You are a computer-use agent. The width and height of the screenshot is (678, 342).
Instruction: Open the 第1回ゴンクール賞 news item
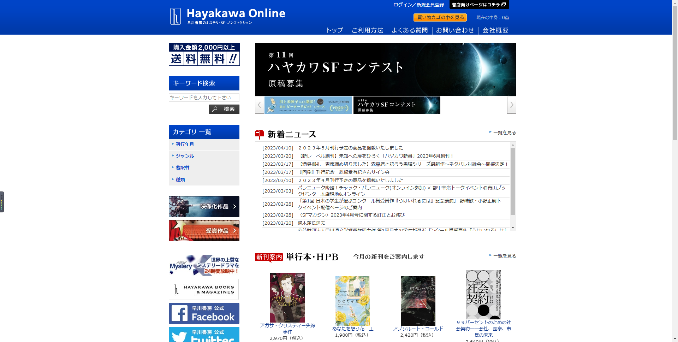[x=402, y=204]
